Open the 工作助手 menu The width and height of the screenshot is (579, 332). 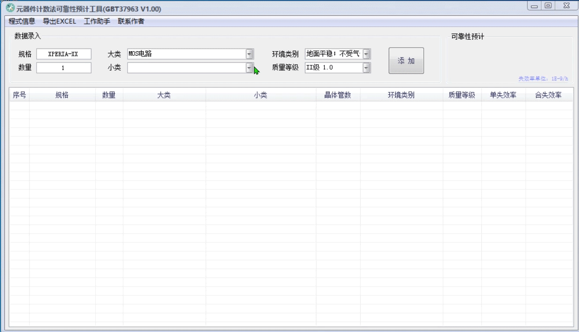[97, 21]
